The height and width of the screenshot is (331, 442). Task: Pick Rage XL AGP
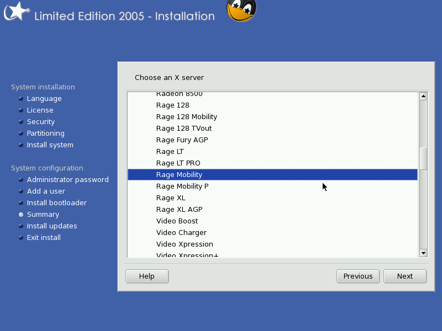coord(272,210)
